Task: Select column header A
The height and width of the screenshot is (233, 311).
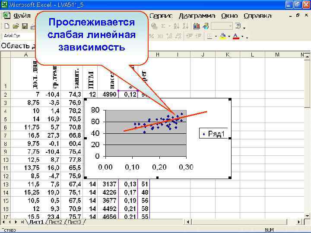Action: 25,54
